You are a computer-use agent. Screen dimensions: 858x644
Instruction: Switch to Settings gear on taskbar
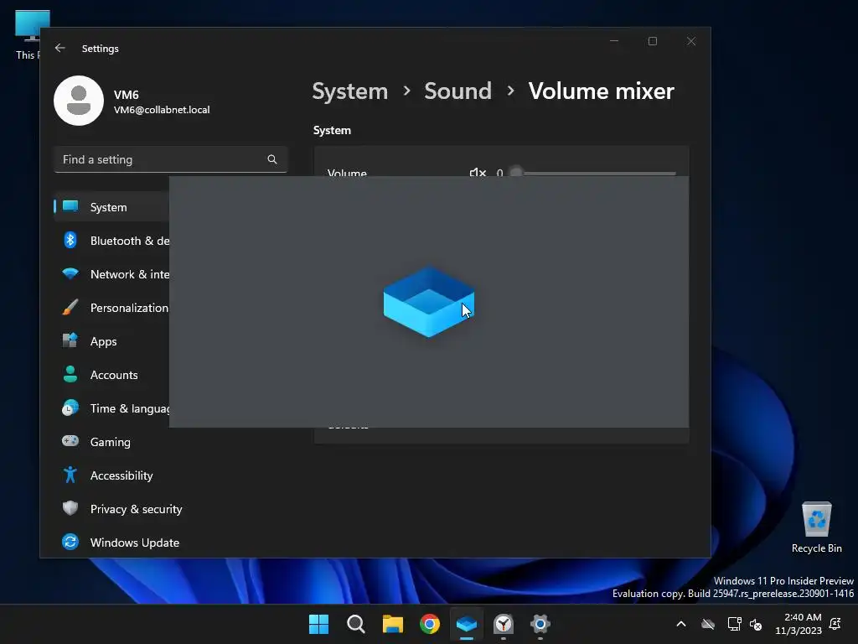[540, 624]
